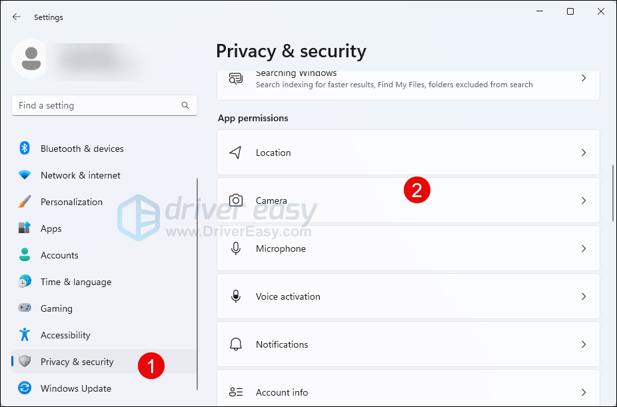Click the Network & internet Wi-Fi icon
Viewport: 617px width, 407px height.
click(x=25, y=175)
